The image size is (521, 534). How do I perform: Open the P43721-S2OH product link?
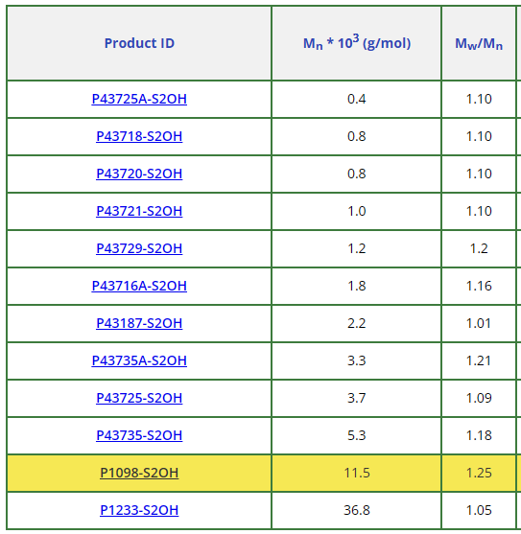pos(139,212)
